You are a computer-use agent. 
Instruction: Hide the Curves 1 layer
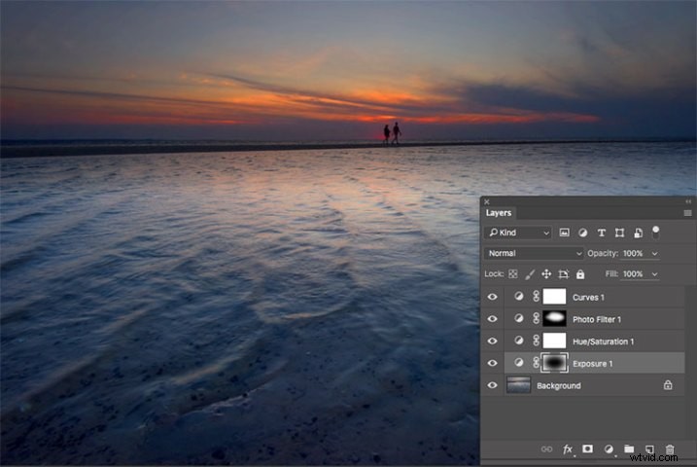coord(492,297)
